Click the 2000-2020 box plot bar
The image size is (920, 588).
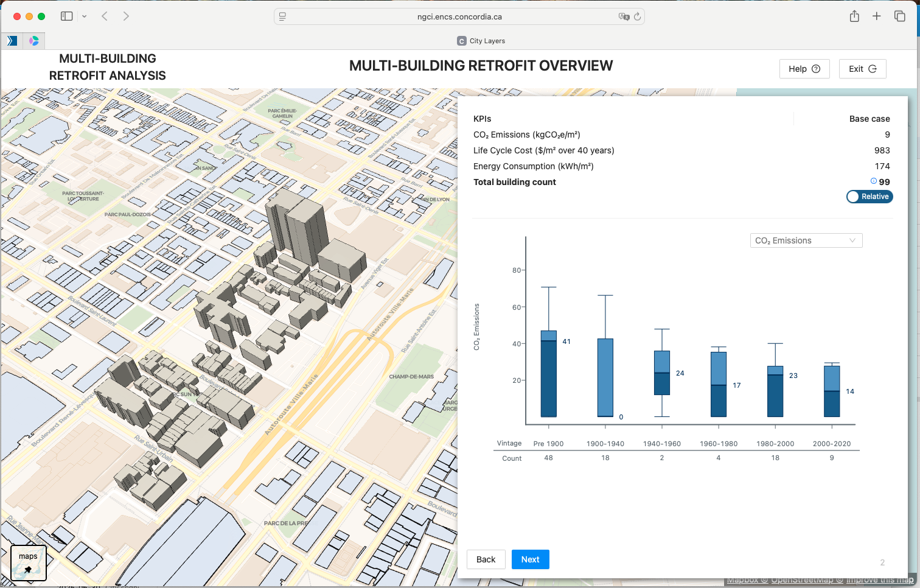click(x=832, y=391)
